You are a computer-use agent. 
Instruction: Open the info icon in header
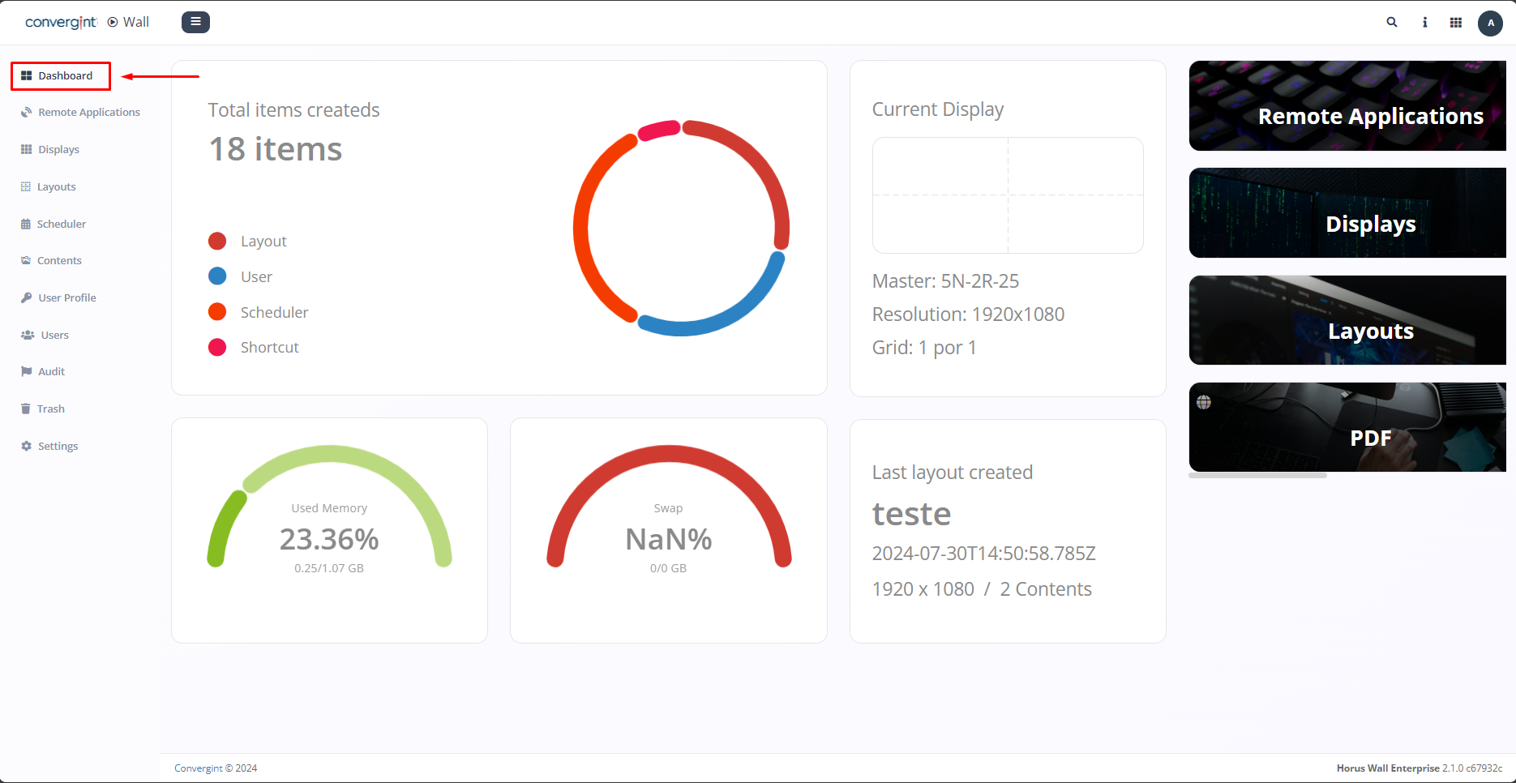coord(1424,23)
